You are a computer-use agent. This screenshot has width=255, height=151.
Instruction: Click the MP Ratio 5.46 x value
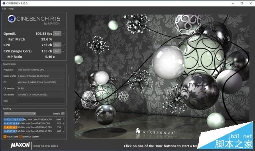pyautogui.click(x=50, y=57)
